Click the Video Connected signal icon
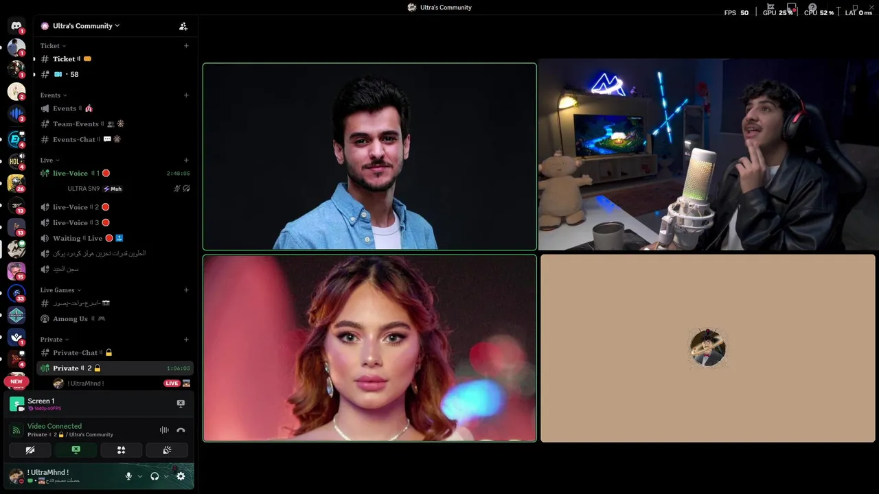The height and width of the screenshot is (494, 879). pos(16,430)
